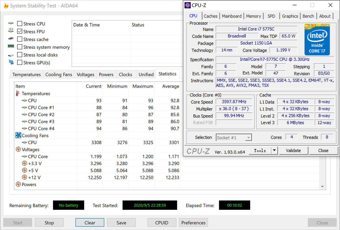
Task: Enable the Stress CPU checkbox
Action: [x=20, y=24]
